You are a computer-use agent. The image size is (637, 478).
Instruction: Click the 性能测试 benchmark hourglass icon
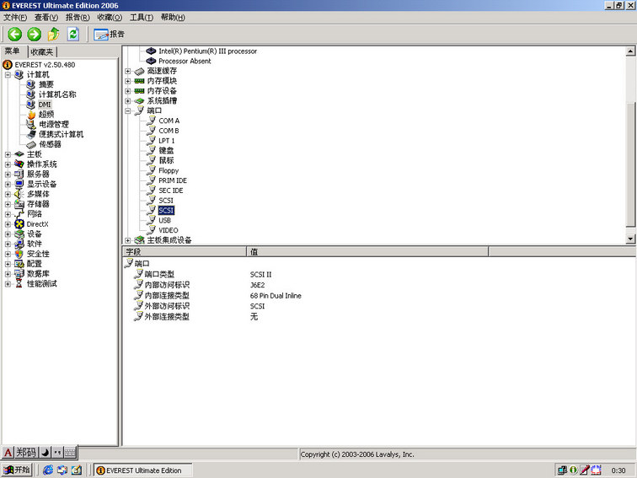(x=19, y=284)
